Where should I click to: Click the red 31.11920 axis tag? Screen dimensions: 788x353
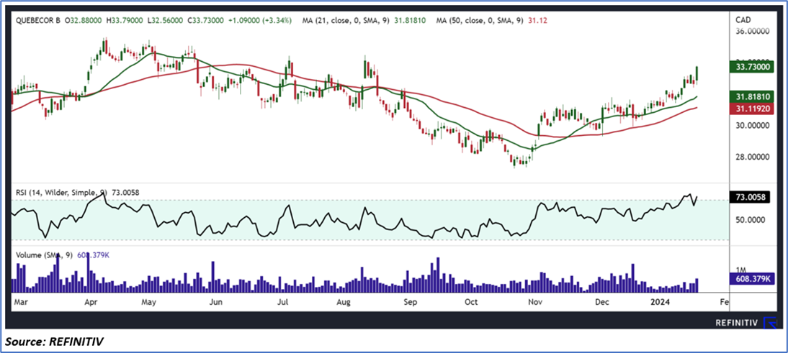(752, 109)
